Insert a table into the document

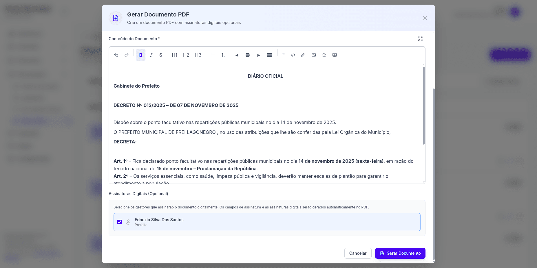(x=335, y=55)
